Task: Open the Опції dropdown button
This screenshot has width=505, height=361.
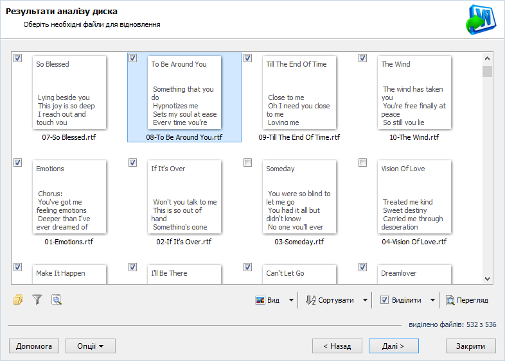Action: (91, 346)
